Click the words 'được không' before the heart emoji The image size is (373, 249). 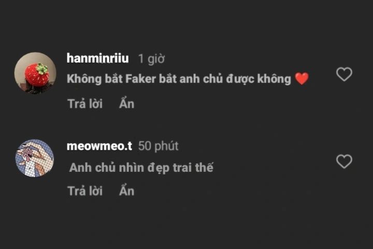pyautogui.click(x=259, y=79)
